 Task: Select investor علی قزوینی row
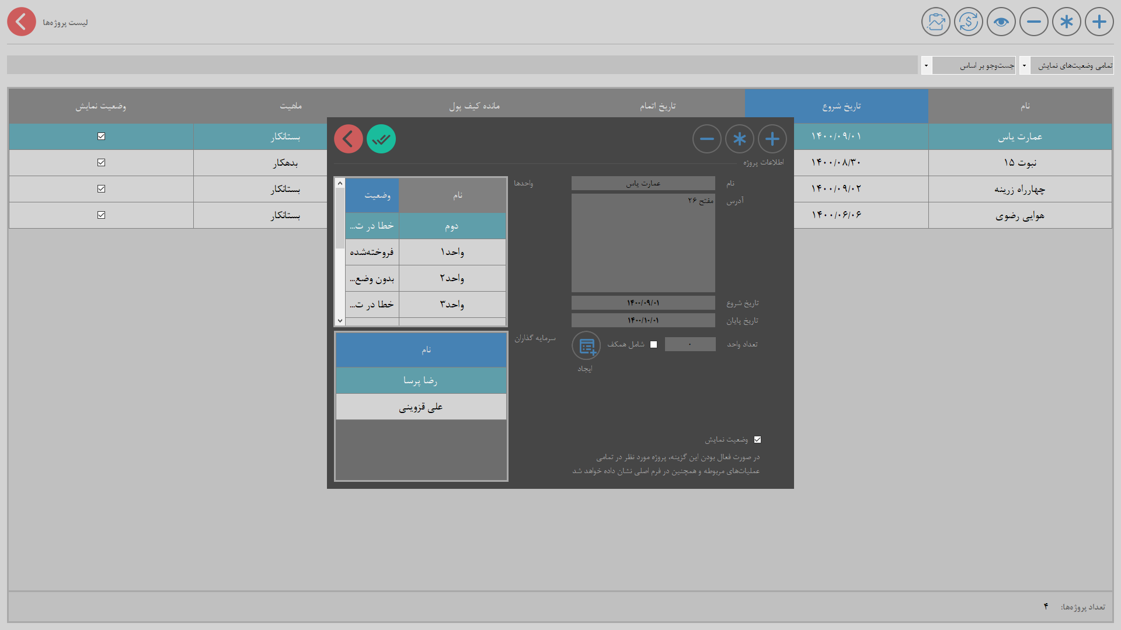pyautogui.click(x=420, y=407)
